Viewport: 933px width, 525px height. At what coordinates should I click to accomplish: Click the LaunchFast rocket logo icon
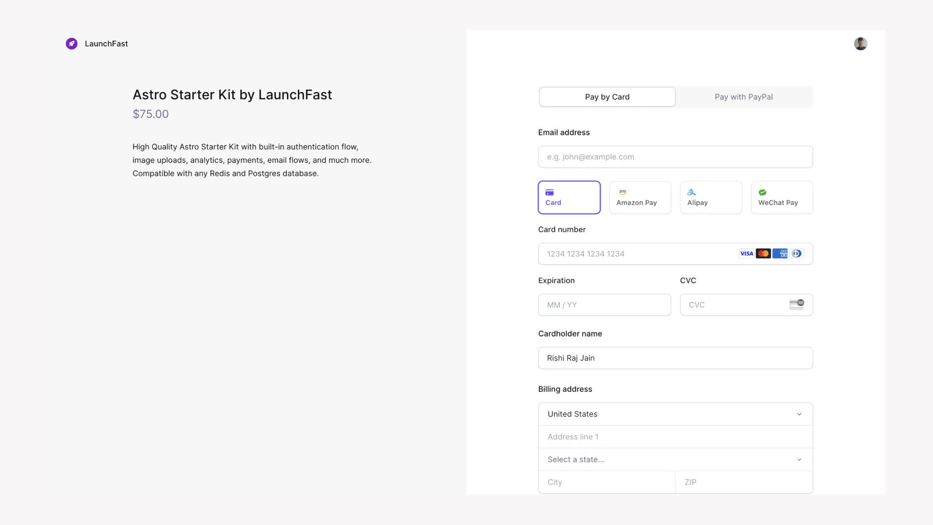coord(71,43)
